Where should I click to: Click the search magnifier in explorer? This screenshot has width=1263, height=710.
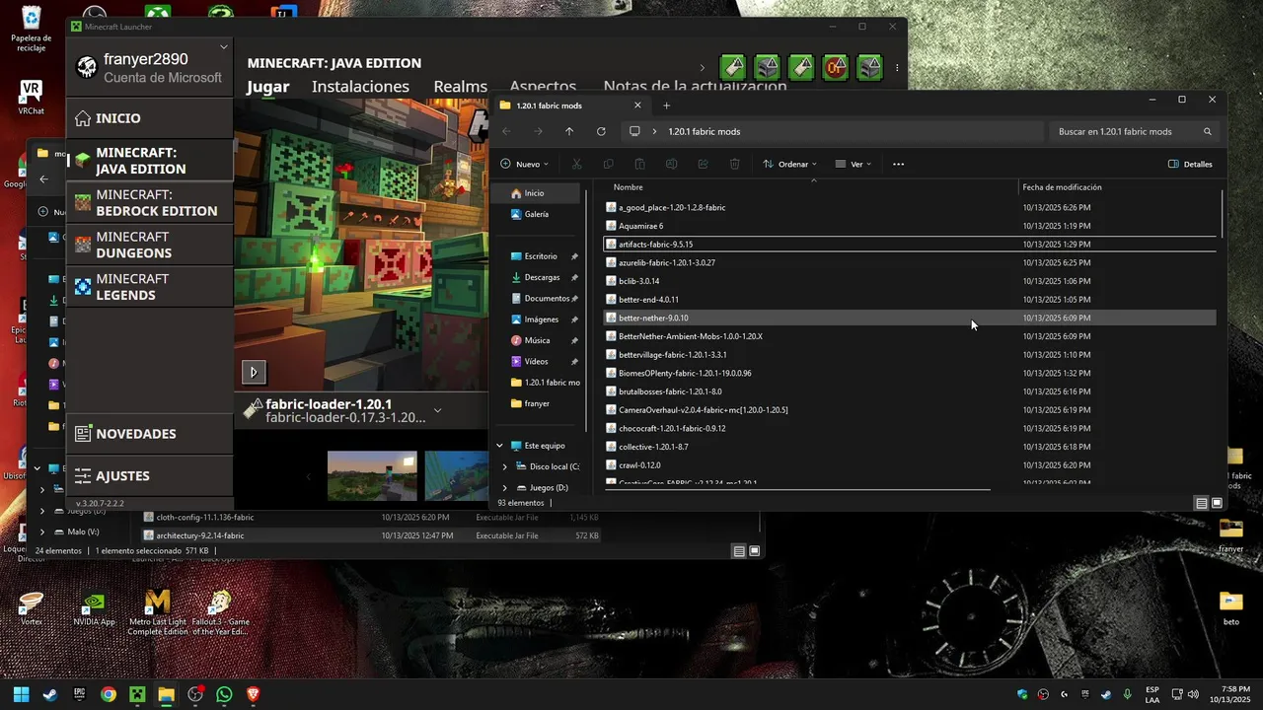pyautogui.click(x=1207, y=131)
